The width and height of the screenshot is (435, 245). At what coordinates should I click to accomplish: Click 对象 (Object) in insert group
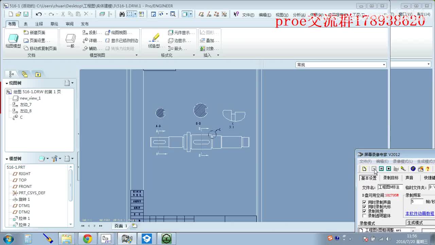click(x=209, y=48)
